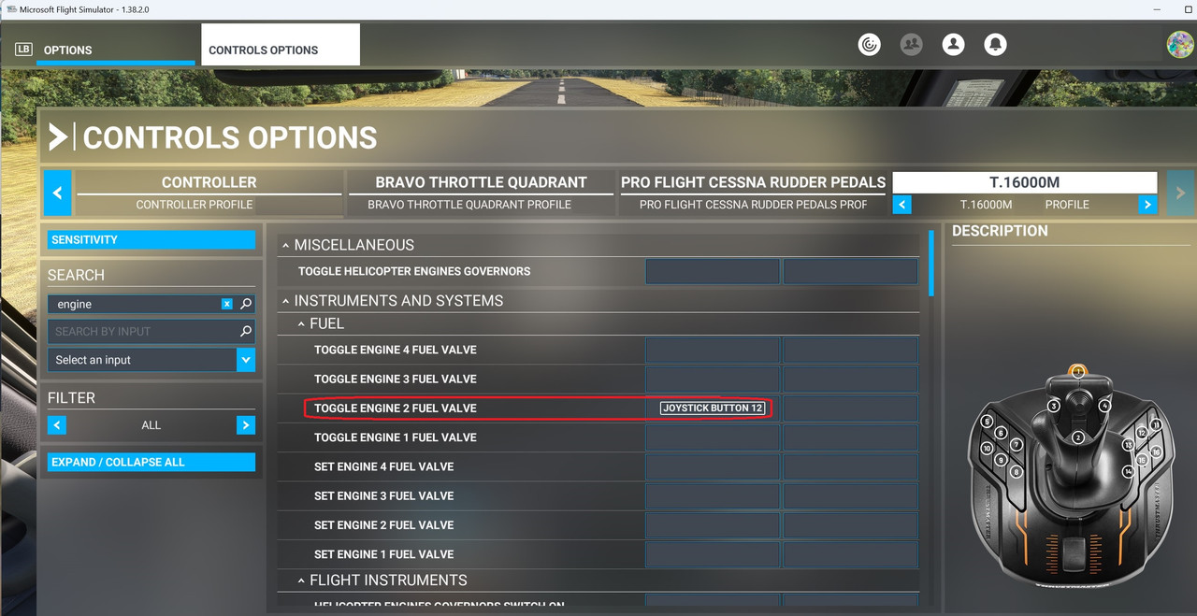Clear the engine search text with X

click(227, 304)
